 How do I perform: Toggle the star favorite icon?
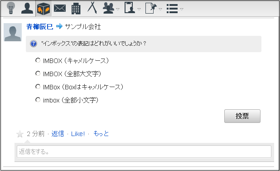[x=20, y=134]
